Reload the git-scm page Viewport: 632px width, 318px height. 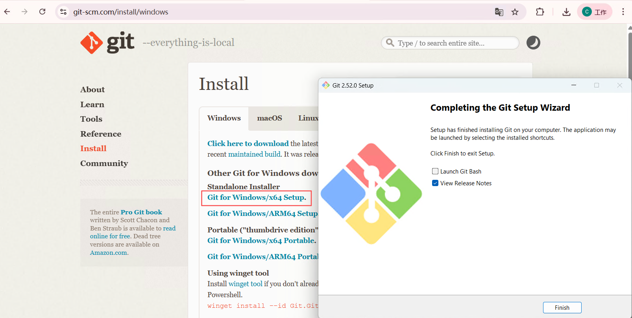(43, 12)
